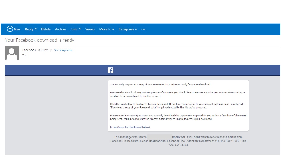
Task: Open the Social updates category link
Action: pyautogui.click(x=63, y=50)
